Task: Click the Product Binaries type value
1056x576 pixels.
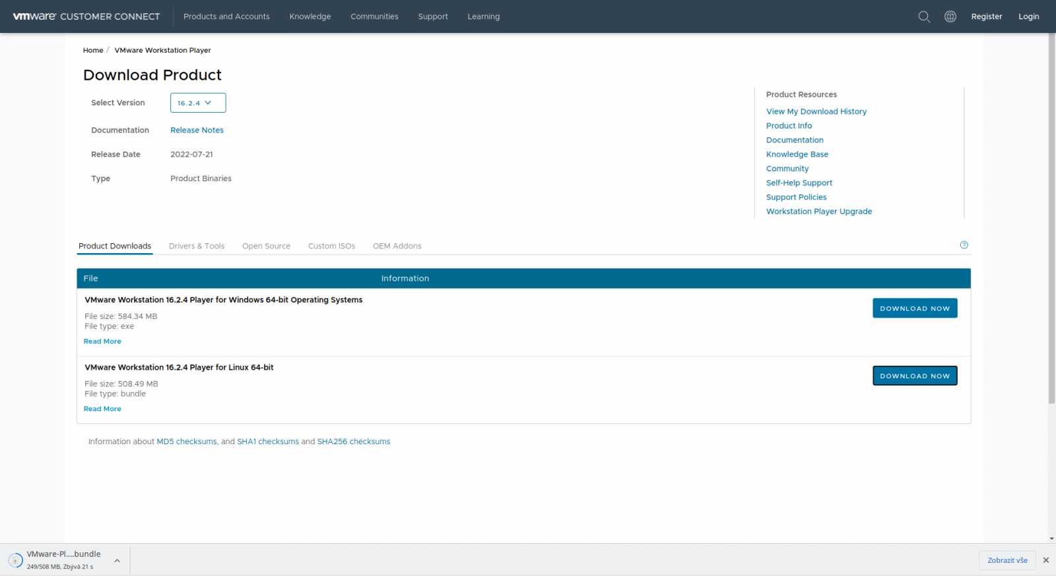Action: pos(201,179)
